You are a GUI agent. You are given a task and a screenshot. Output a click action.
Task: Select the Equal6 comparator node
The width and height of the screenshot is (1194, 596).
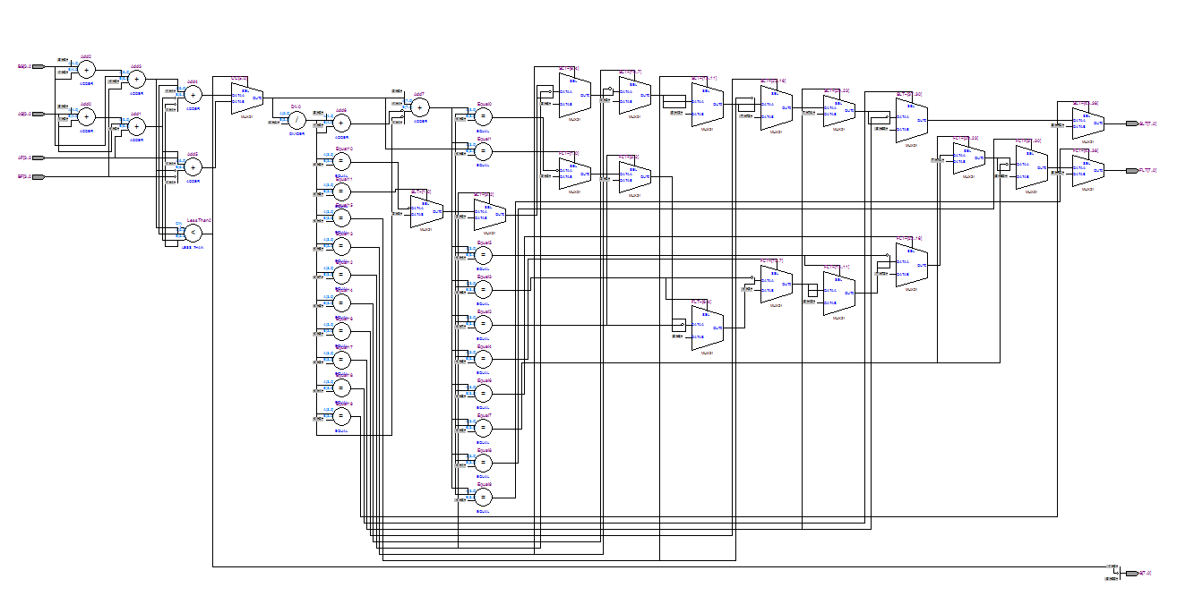point(484,393)
